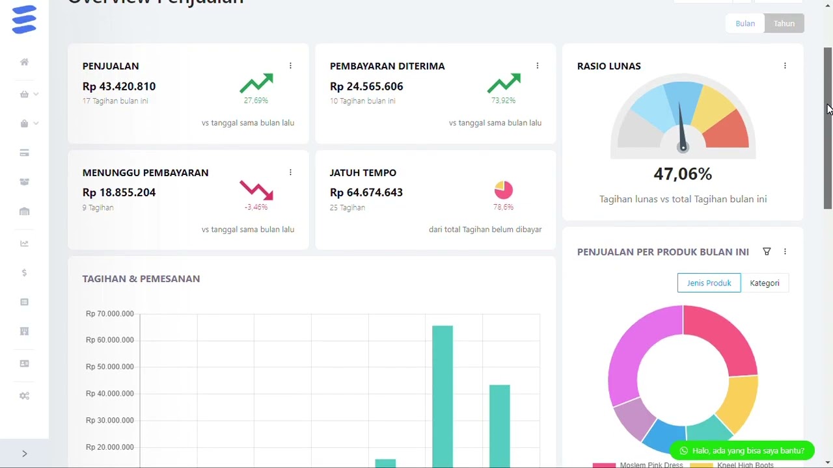Expand the basket menu chevron in sidebar

coord(36,94)
